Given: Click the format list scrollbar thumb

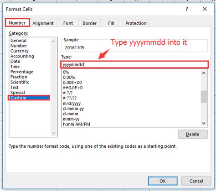Looking at the screenshot, I should click(204, 97).
